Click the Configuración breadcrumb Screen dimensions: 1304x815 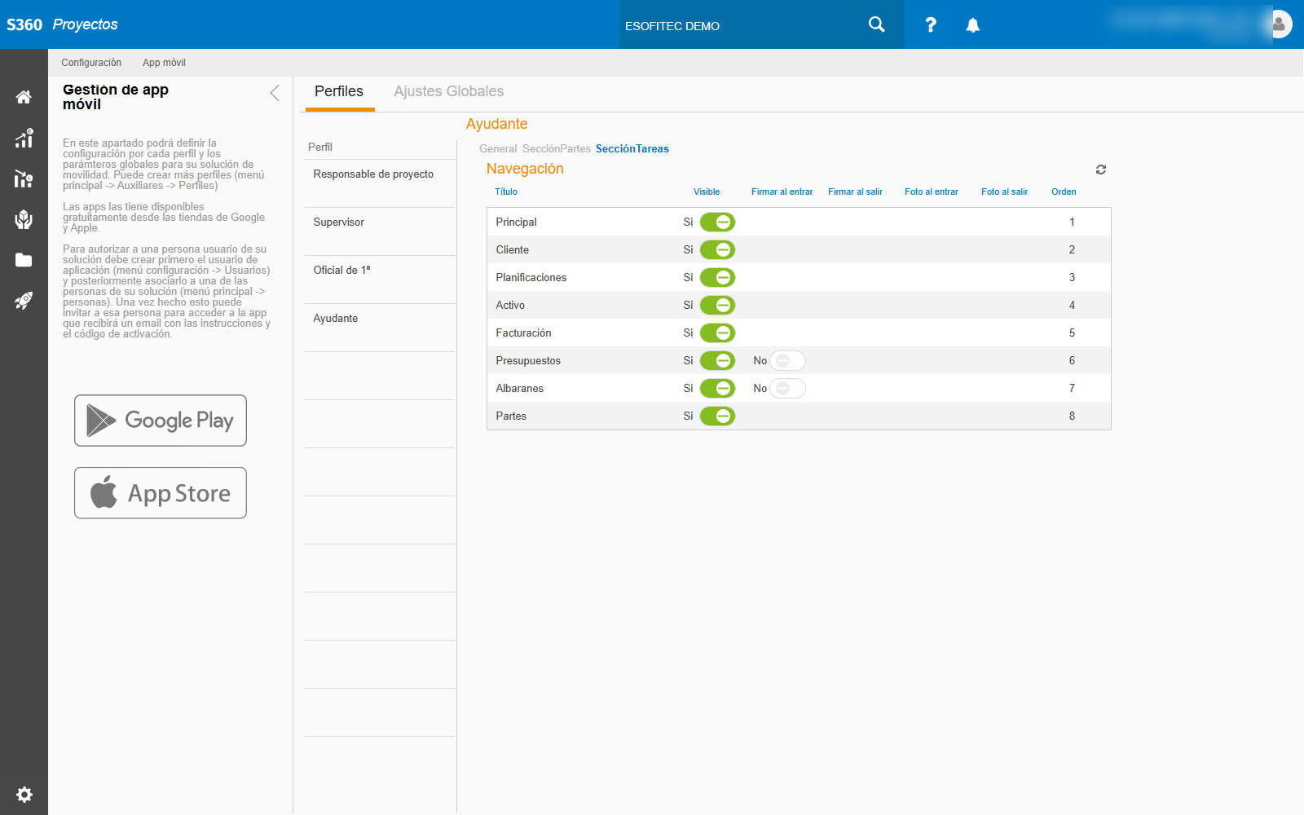pyautogui.click(x=91, y=63)
